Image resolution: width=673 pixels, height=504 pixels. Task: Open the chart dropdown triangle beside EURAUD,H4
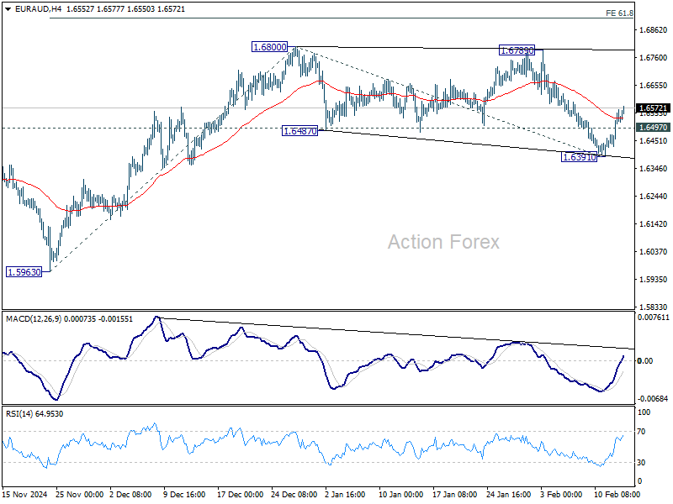tap(8, 9)
